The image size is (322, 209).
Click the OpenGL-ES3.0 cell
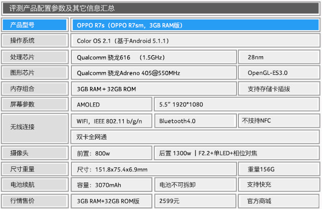pyautogui.click(x=279, y=73)
